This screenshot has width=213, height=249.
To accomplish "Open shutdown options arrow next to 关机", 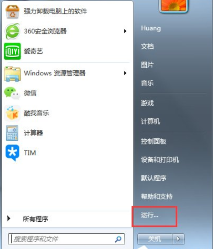I will 178,239.
